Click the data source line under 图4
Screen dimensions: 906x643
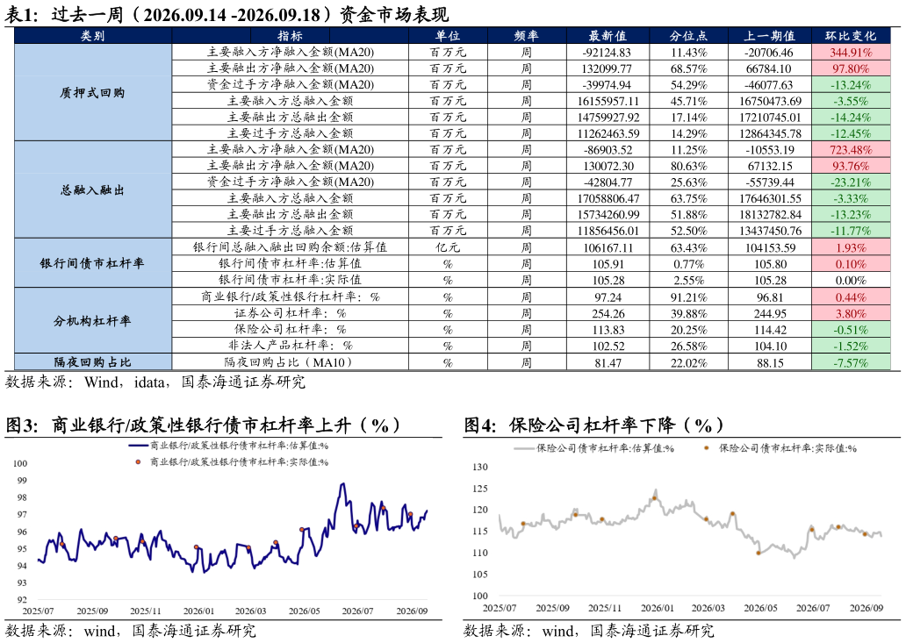pos(589,631)
